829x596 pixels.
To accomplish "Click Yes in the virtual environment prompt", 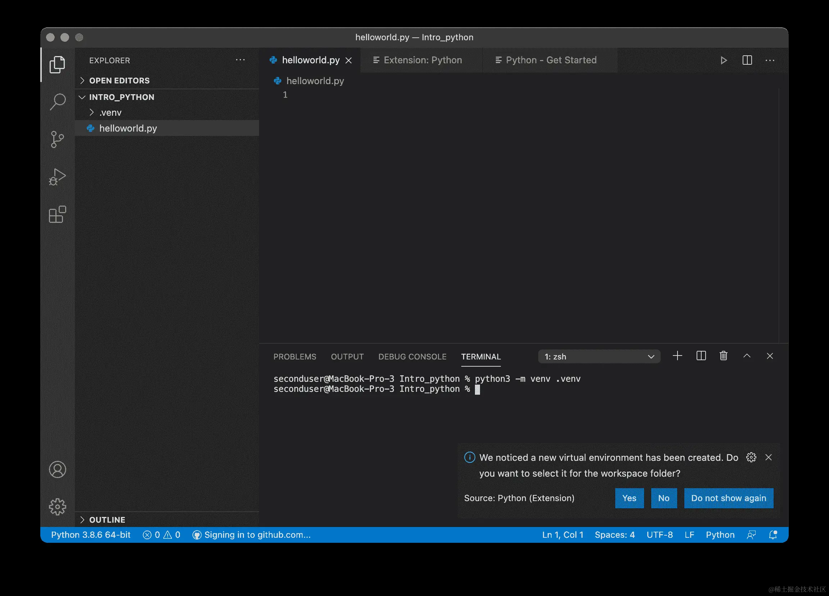I will click(629, 498).
